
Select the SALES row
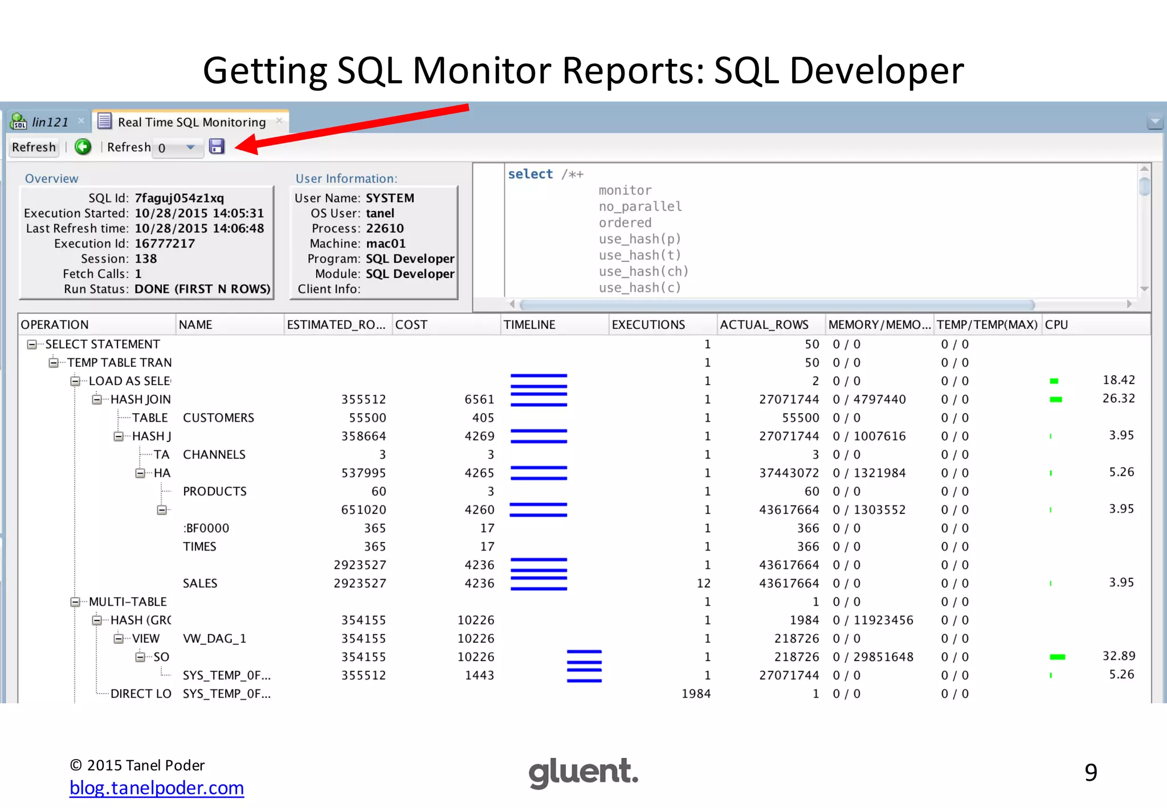[584, 583]
